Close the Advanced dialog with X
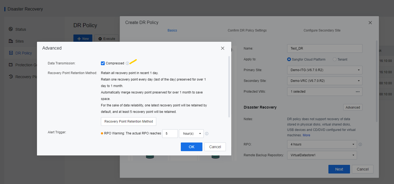Viewport: 394px width, 184px height. pos(223,48)
